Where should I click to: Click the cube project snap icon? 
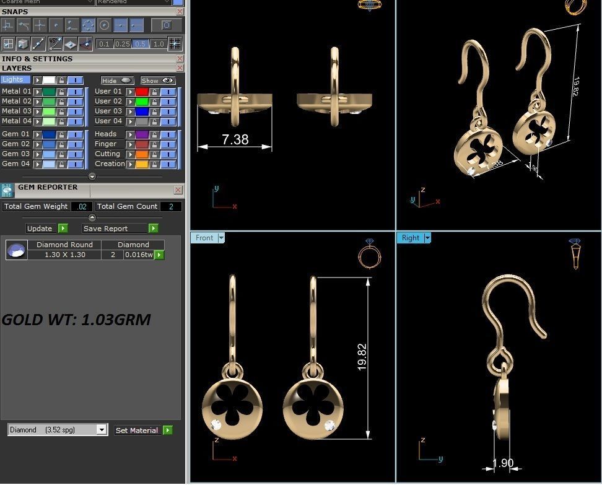tap(23, 44)
